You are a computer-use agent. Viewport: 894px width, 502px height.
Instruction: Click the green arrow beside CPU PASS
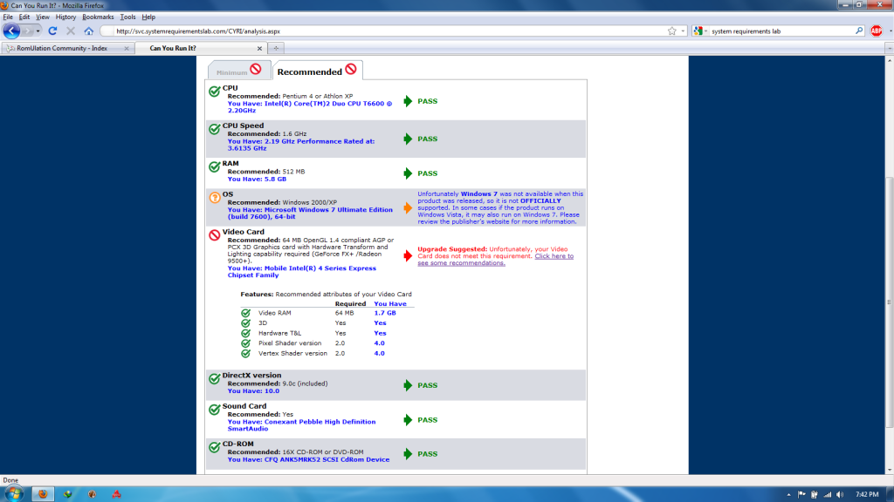tap(408, 101)
